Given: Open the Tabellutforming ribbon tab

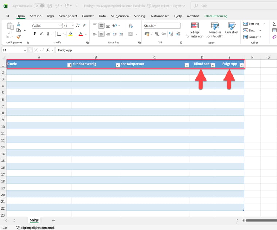Looking at the screenshot, I should point(216,16).
